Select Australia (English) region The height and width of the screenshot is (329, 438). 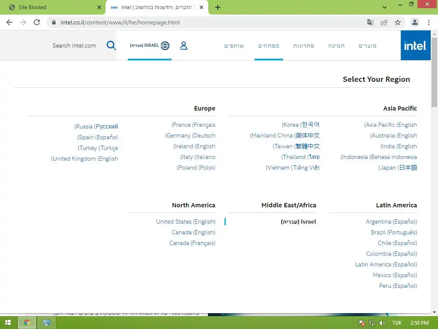click(x=394, y=135)
